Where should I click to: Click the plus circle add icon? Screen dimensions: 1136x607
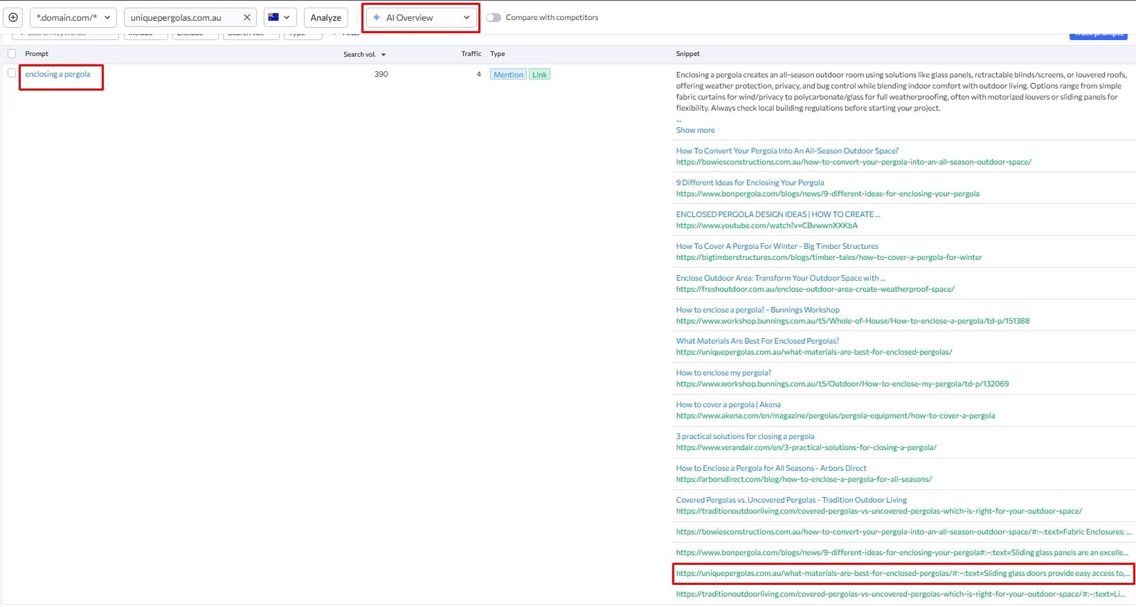click(x=13, y=17)
